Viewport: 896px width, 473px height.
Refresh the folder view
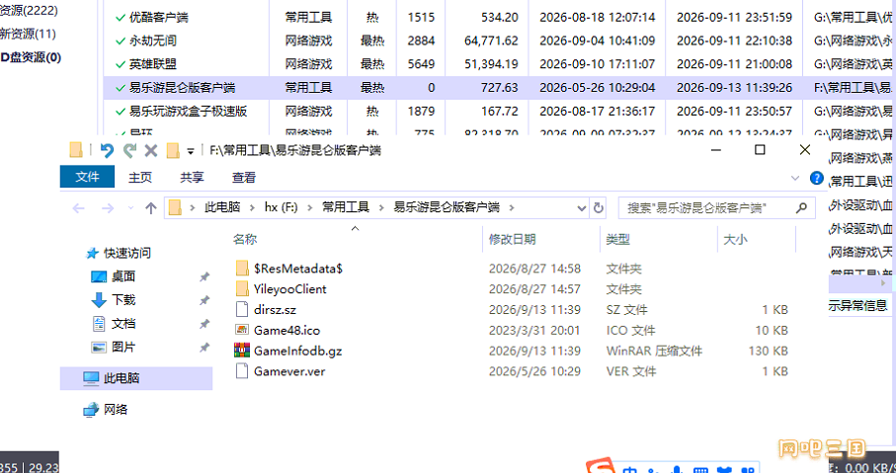[x=599, y=208]
